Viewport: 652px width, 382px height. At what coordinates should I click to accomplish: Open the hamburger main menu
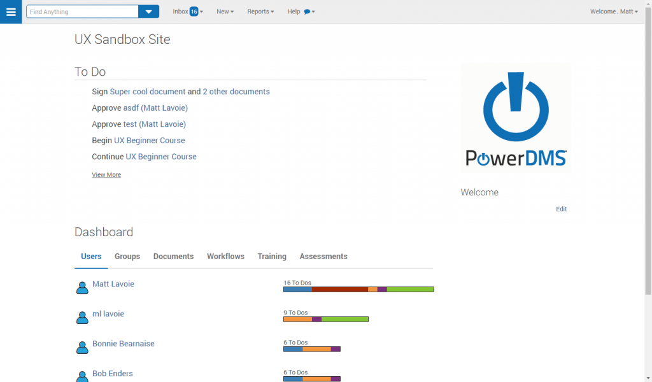pos(11,11)
